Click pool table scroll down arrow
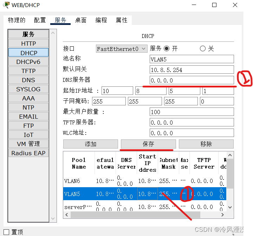Viewport: 253px width, 236px height. coord(230,208)
